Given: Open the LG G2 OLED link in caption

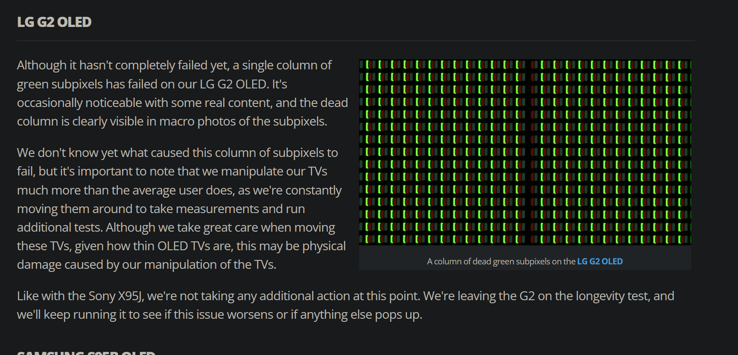Looking at the screenshot, I should click(x=600, y=261).
